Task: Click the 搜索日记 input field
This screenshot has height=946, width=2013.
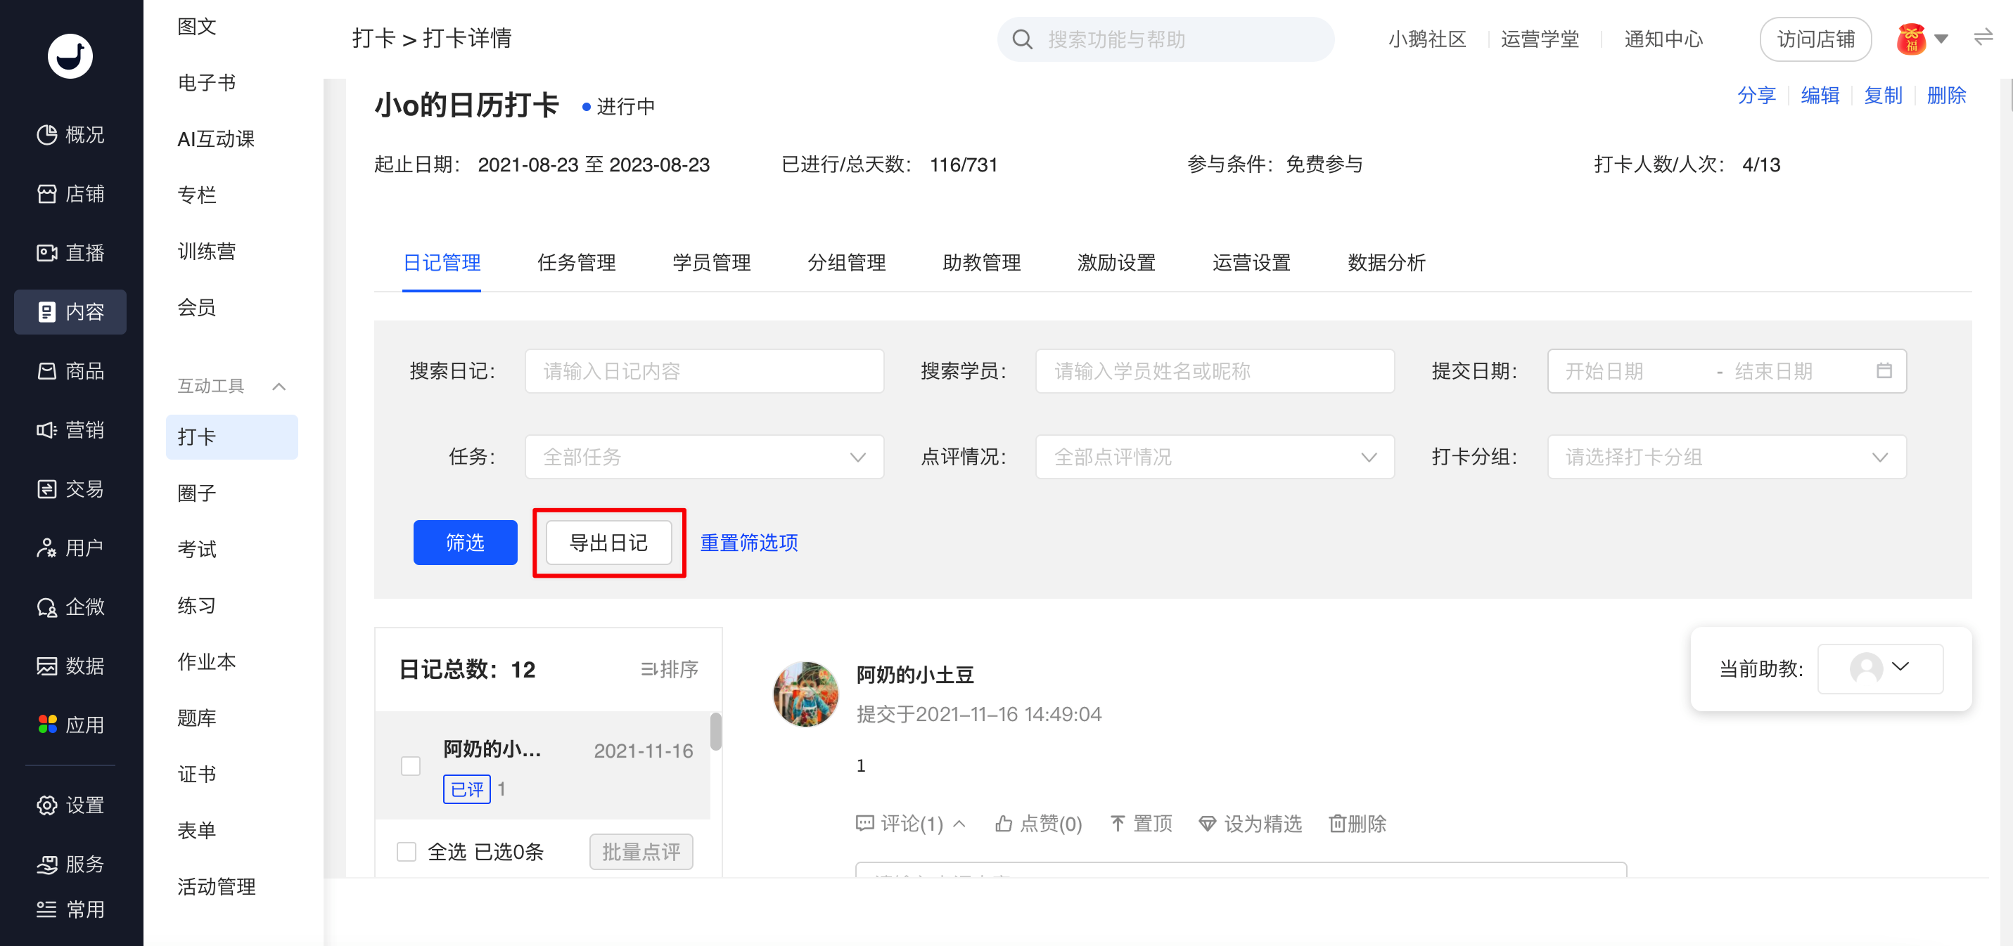Action: (x=703, y=371)
